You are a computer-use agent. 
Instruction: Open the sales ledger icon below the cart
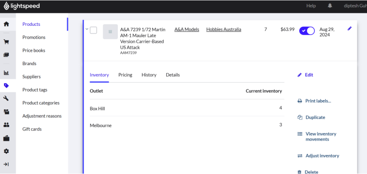[x=6, y=55]
